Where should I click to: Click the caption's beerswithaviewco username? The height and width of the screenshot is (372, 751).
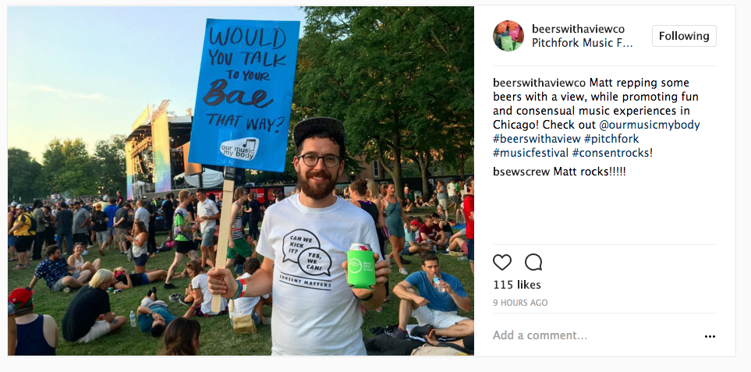[x=540, y=83]
